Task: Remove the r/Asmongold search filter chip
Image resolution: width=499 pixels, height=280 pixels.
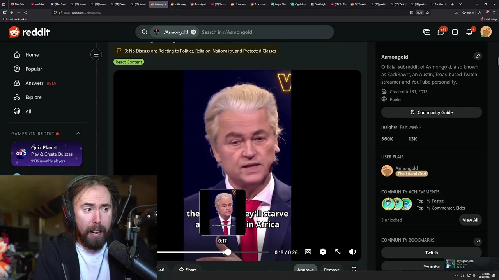Action: 193,32
